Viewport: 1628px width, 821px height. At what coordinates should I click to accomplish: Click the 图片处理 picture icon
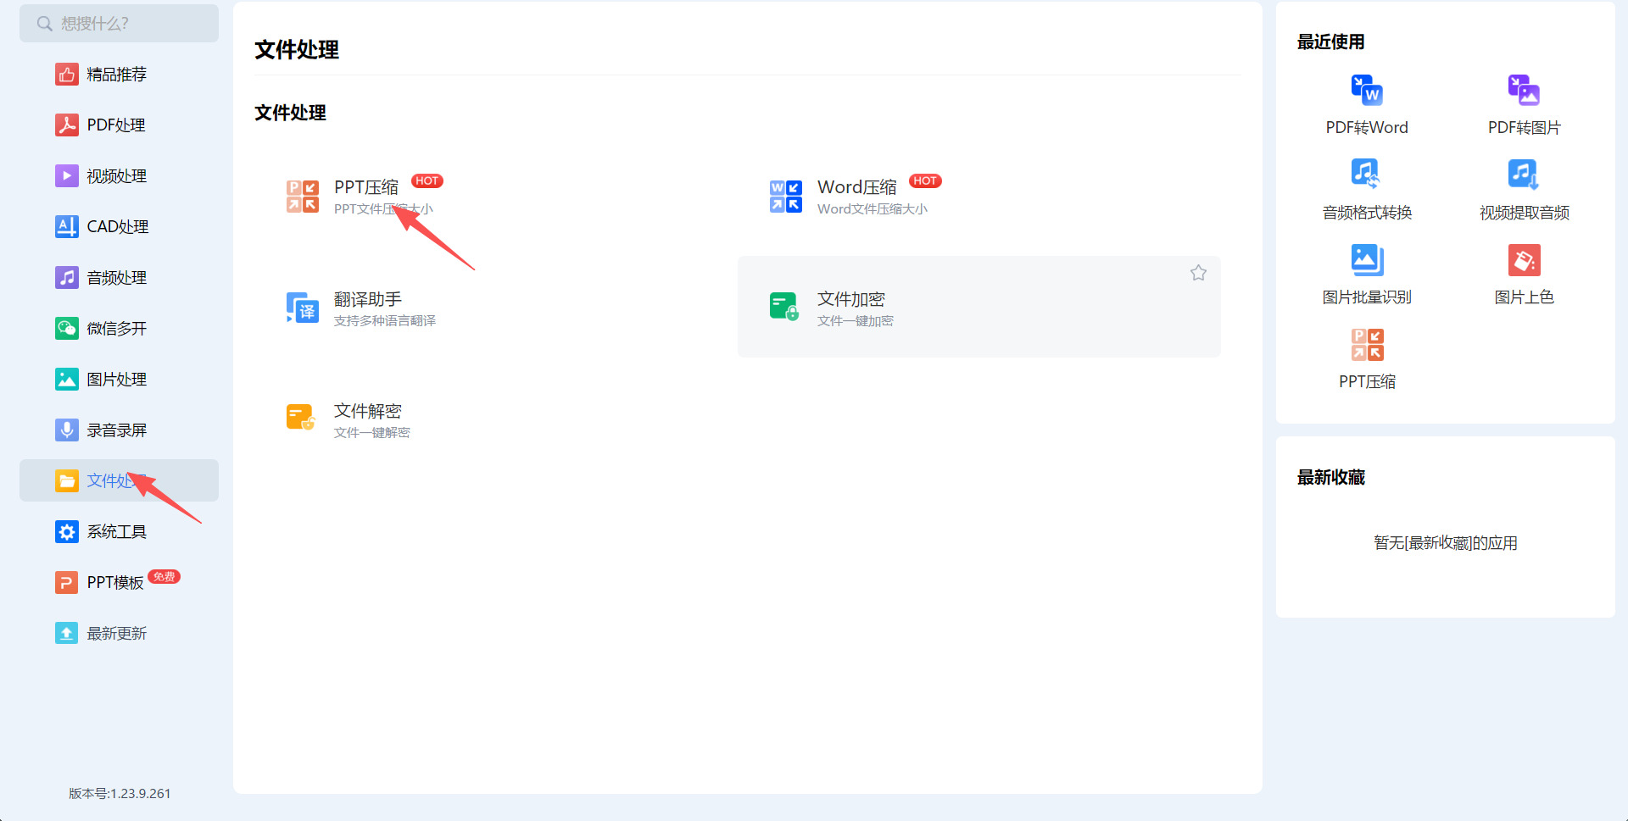coord(67,380)
